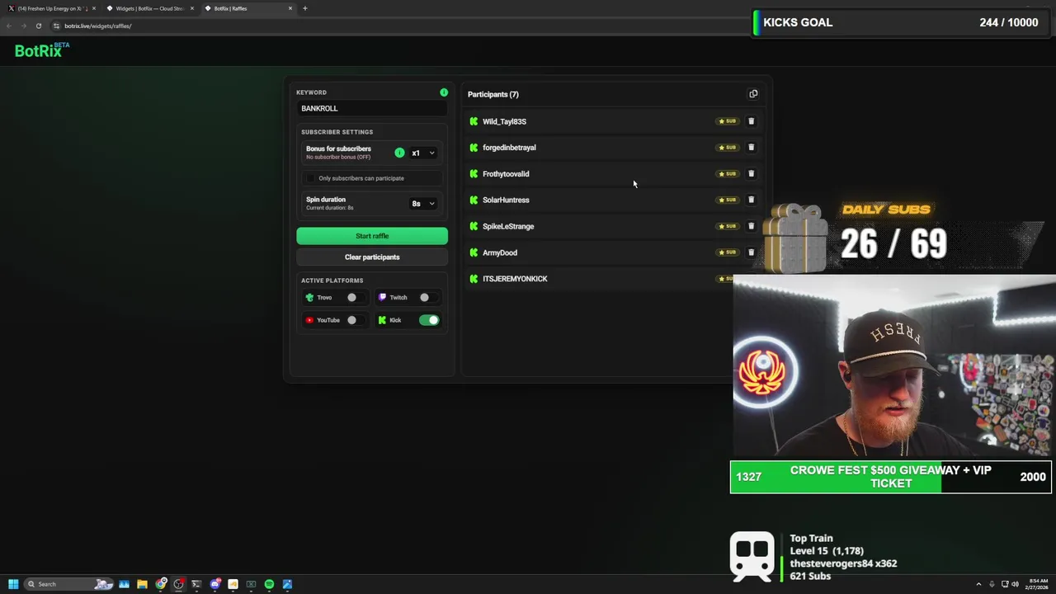
Task: Show hidden system tray icons
Action: 978,584
